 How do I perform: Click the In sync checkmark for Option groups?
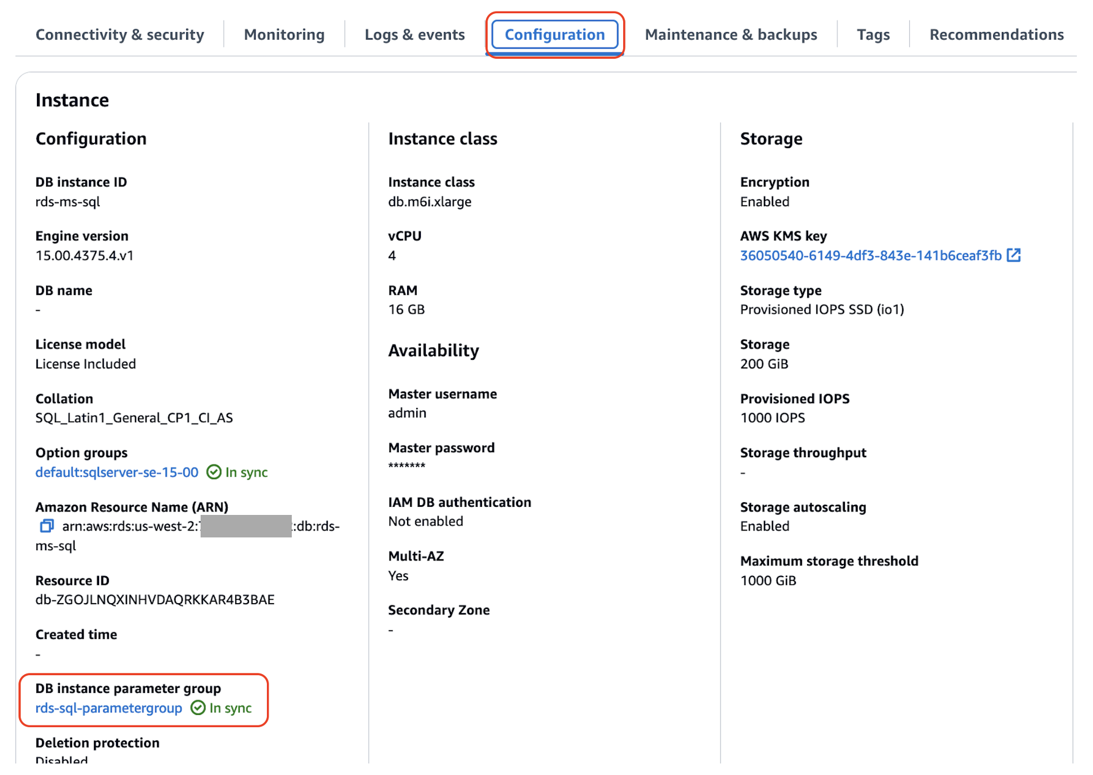(x=214, y=472)
